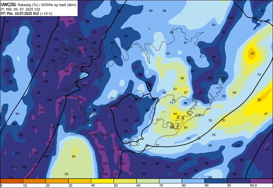This screenshot has height=188, width=273.
Task: Click the humidity value '79' on map
Action: pos(259,75)
